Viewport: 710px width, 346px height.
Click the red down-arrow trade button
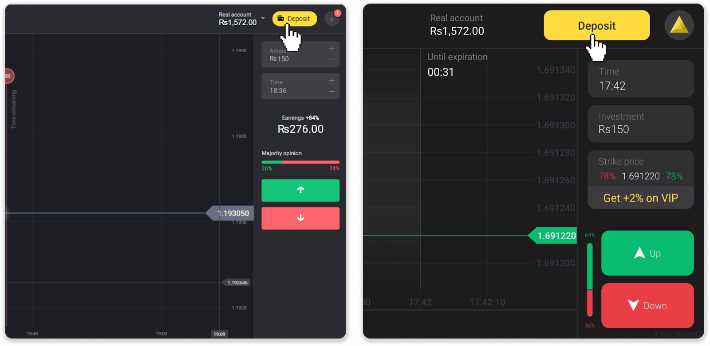[300, 218]
